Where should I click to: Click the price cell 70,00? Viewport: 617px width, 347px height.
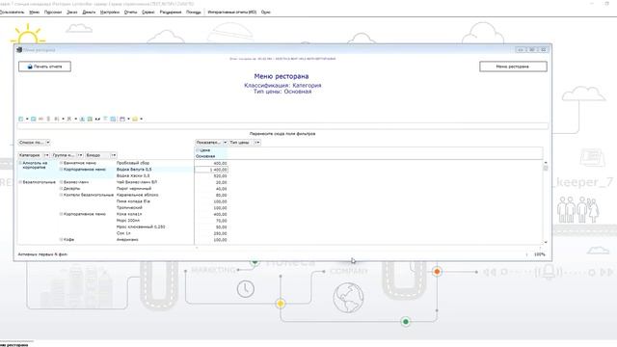(211, 221)
